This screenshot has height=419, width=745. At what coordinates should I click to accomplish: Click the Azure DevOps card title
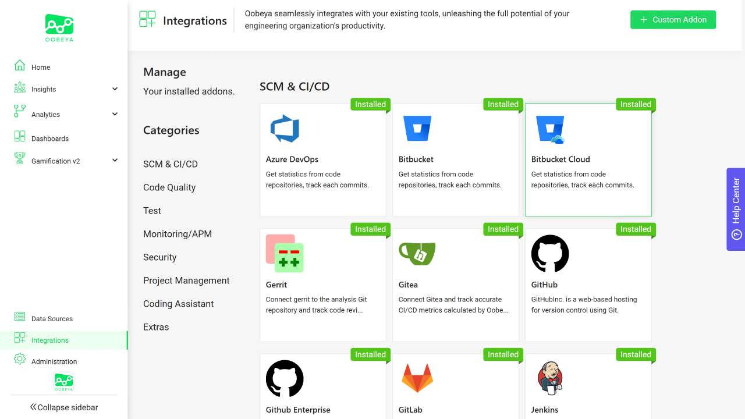[292, 159]
